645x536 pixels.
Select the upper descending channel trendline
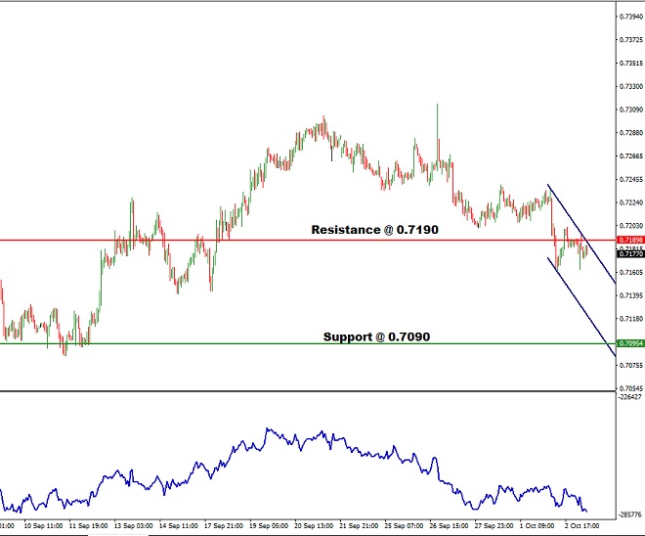(x=581, y=234)
